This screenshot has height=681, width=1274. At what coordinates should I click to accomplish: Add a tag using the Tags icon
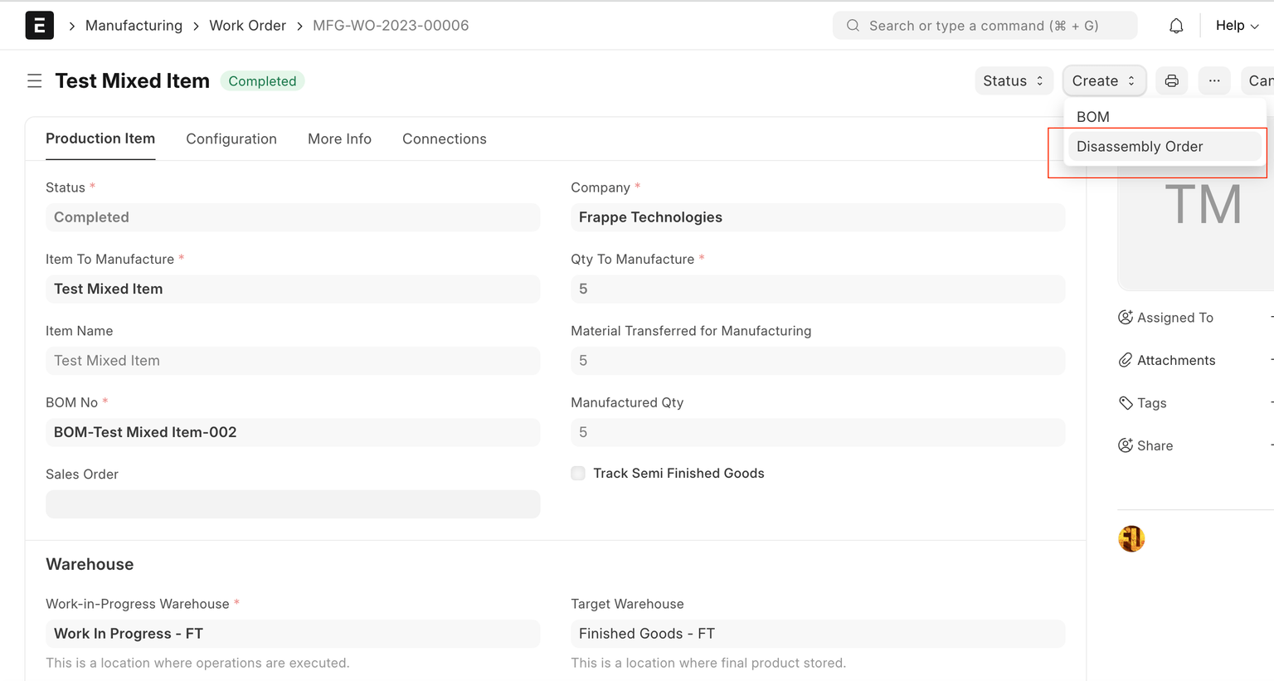[1126, 403]
